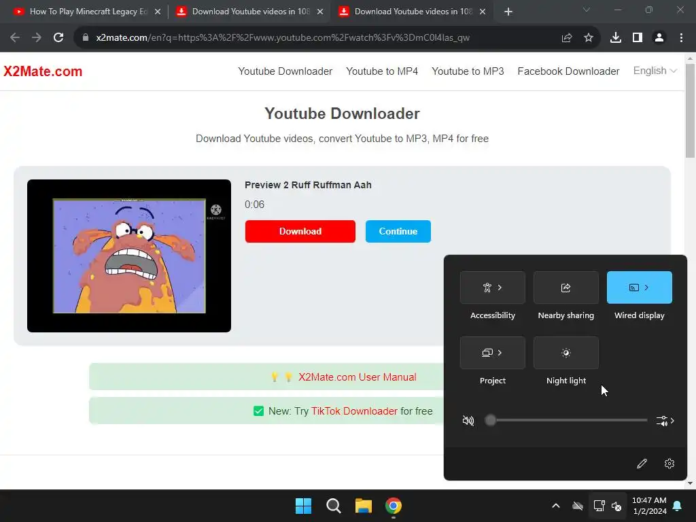
Task: Click the Ruff Ruffman video thumbnail
Action: [x=129, y=256]
